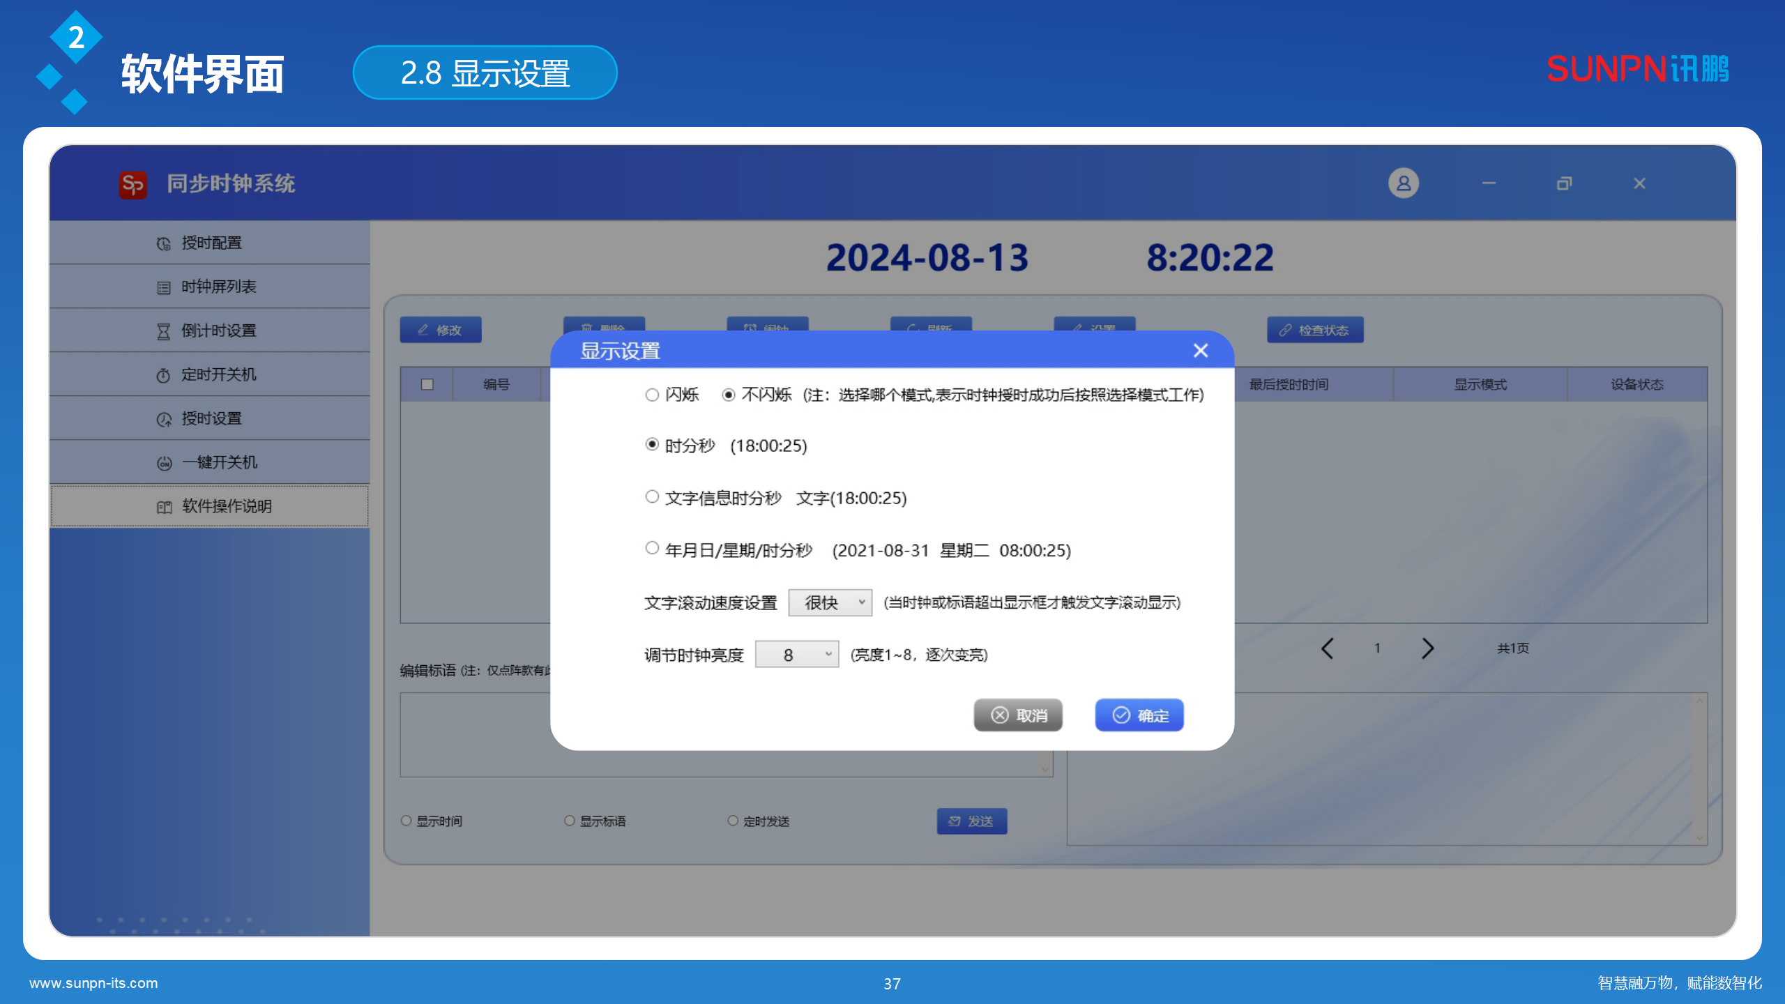Screen dimensions: 1785x1004
Task: Open the 授时设置 timing settings
Action: (x=212, y=418)
